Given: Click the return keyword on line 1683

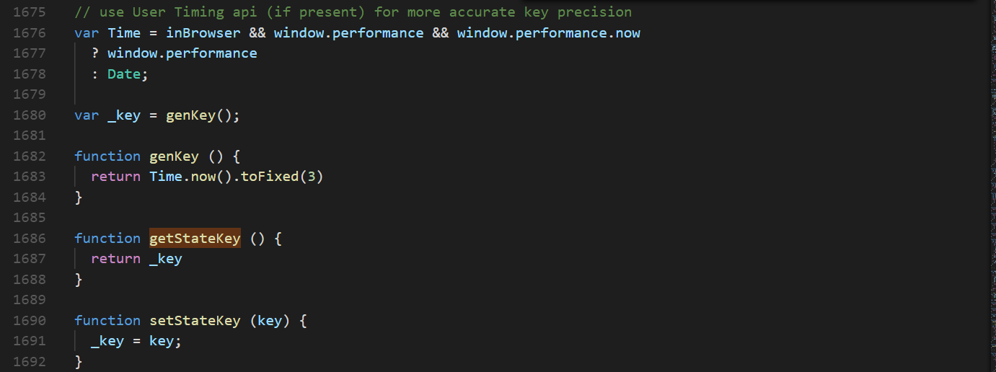Looking at the screenshot, I should coord(115,177).
